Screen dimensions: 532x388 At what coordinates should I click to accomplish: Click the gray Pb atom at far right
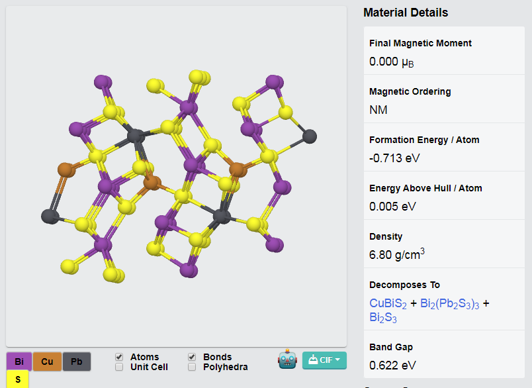tap(310, 136)
